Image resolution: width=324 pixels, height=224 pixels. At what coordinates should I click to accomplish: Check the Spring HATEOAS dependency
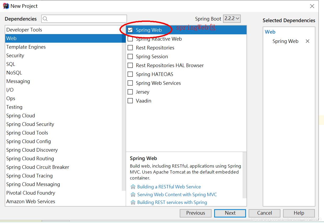coord(130,74)
